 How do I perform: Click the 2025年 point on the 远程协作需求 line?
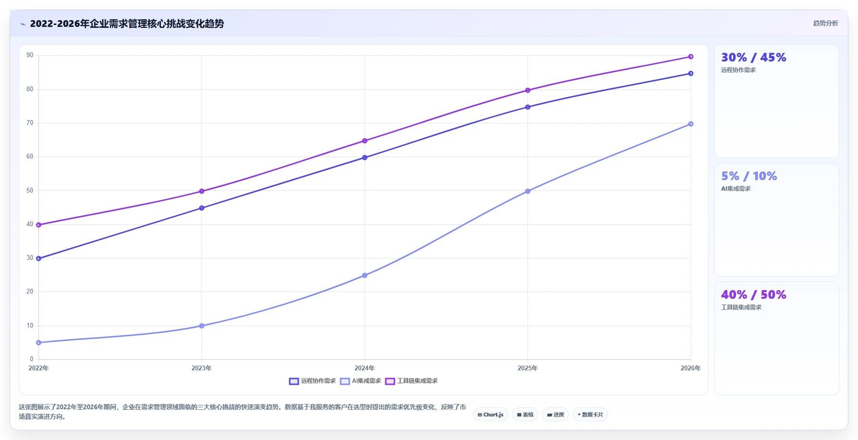[x=527, y=107]
